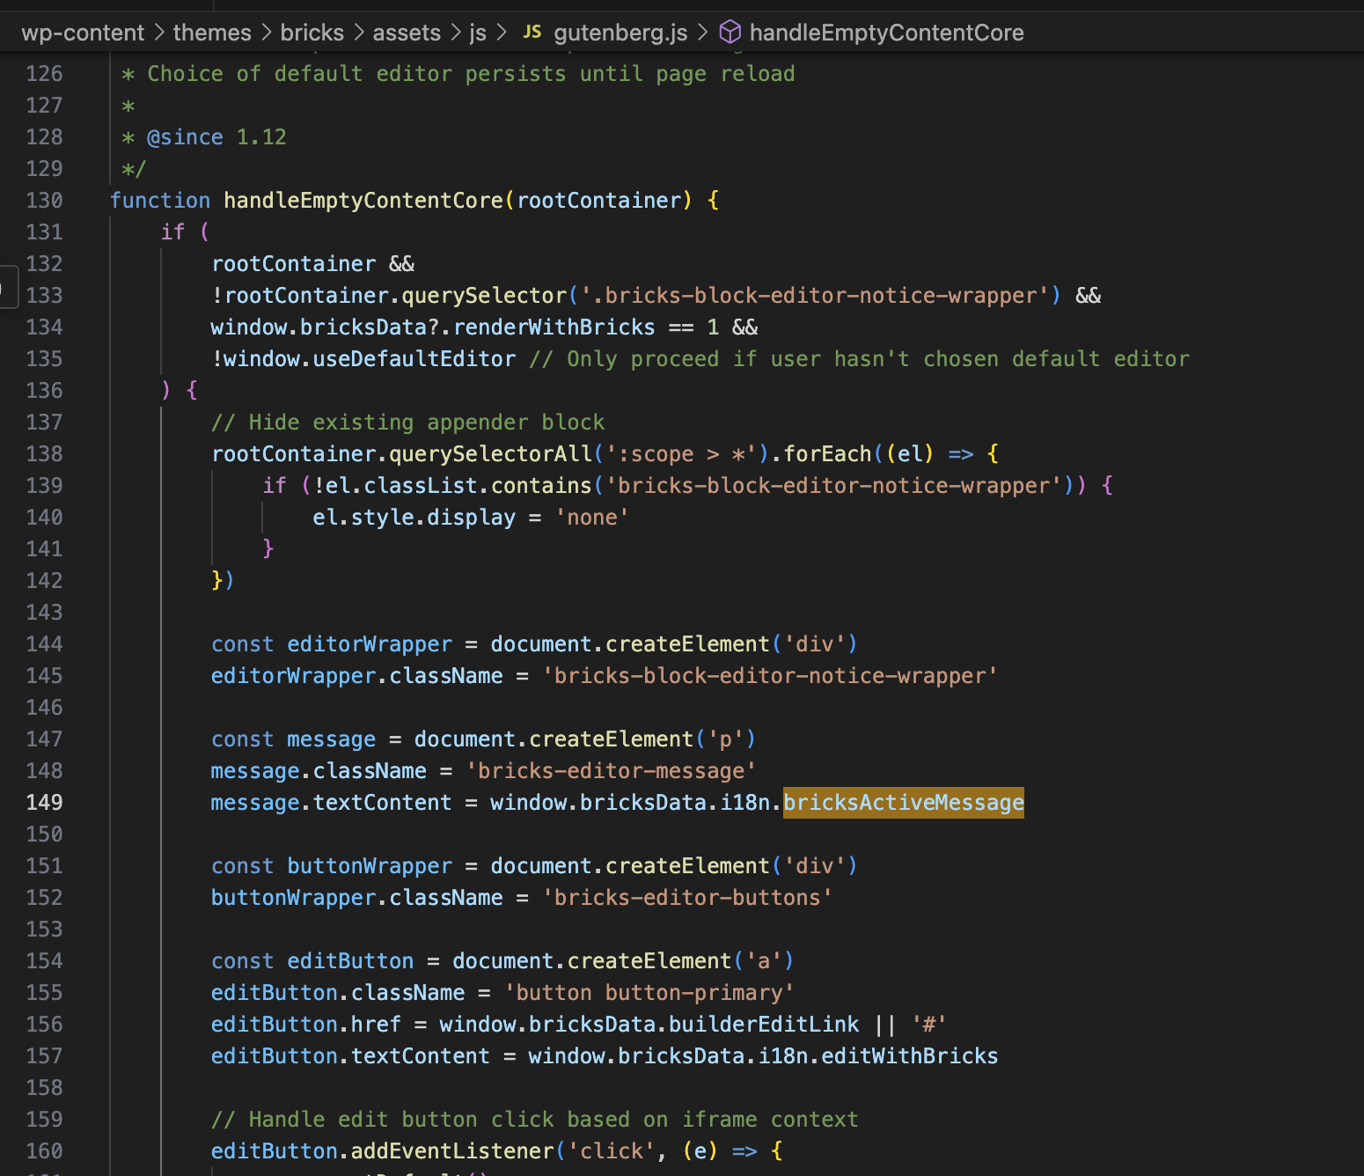The width and height of the screenshot is (1364, 1176).
Task: Click line number 130 in the gutter
Action: click(44, 201)
